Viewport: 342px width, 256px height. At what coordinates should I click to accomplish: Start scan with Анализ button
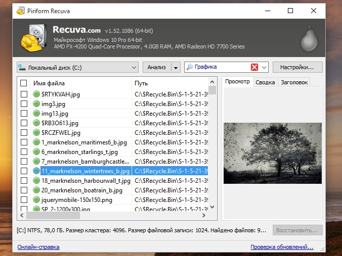pyautogui.click(x=157, y=67)
